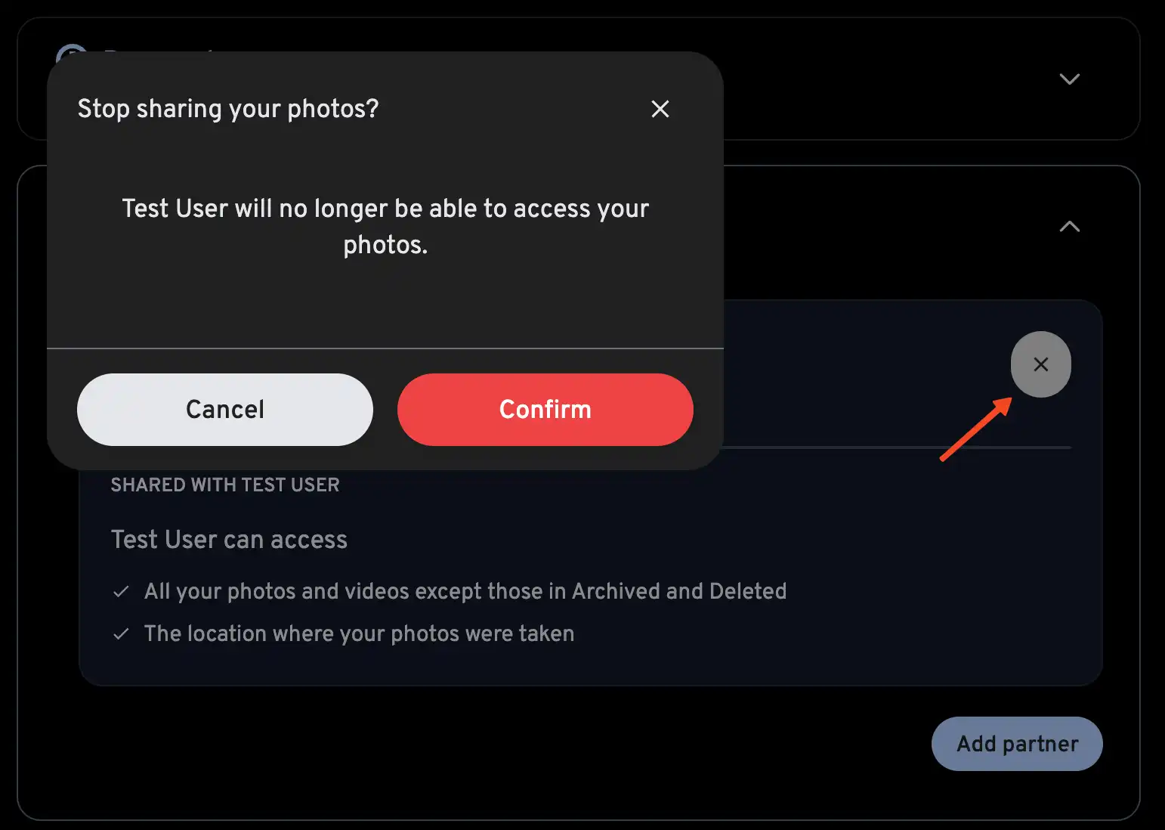Expand the top collapsed settings section

point(1069,79)
